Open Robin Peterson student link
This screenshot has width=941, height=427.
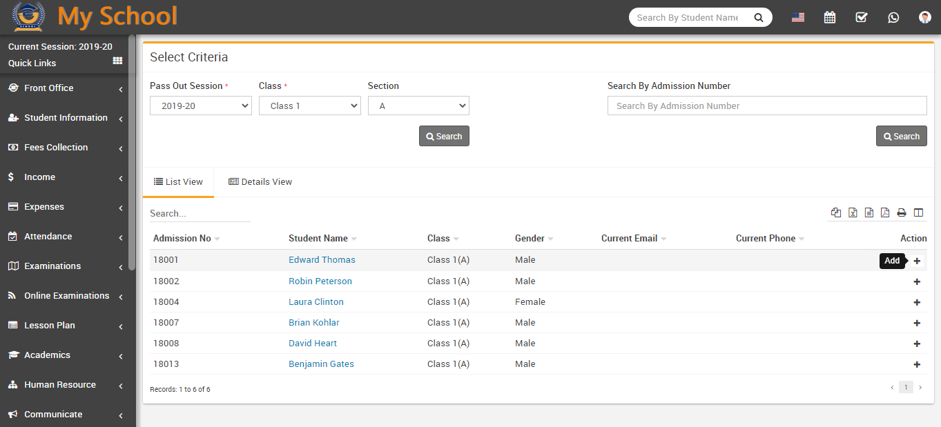coord(320,281)
